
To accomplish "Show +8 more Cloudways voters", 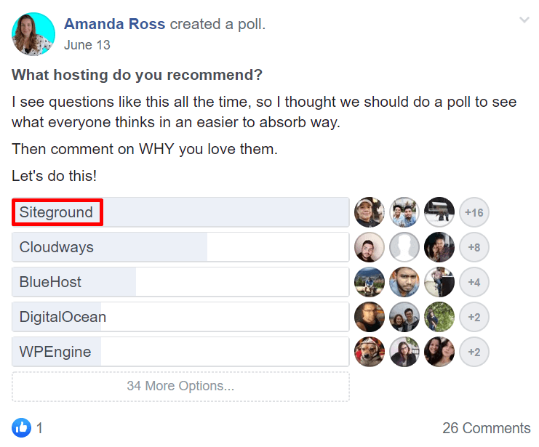I will [x=474, y=247].
